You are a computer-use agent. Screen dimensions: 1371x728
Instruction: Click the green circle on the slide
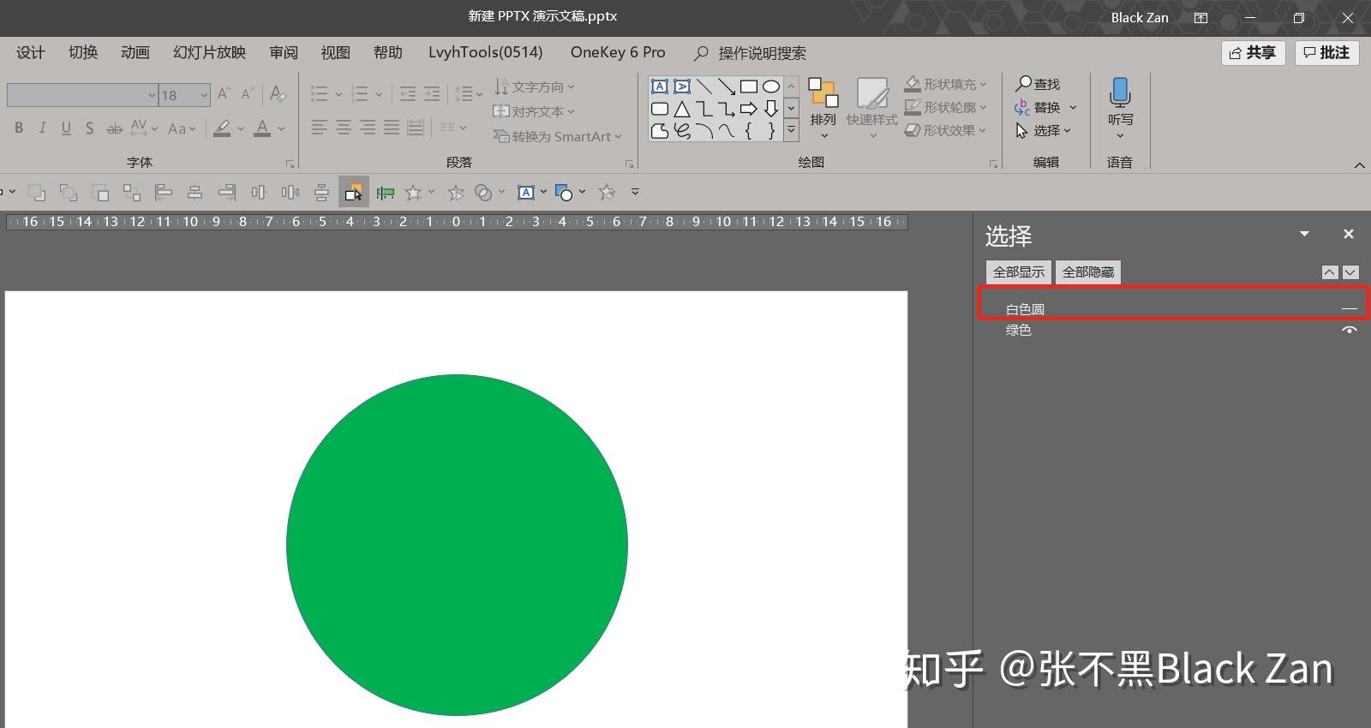point(457,545)
